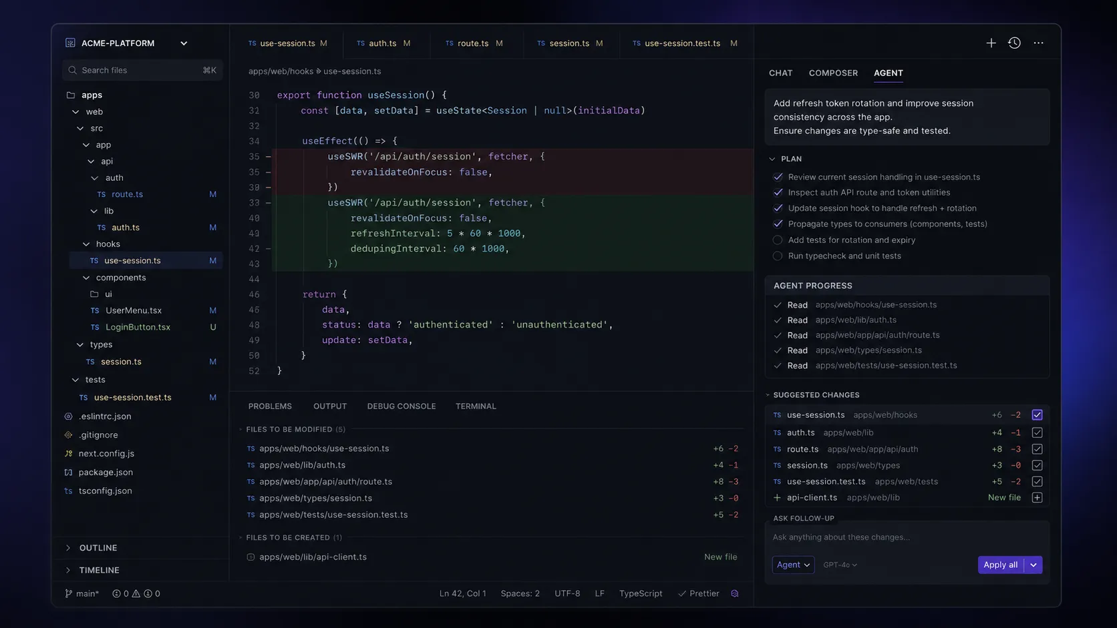Image resolution: width=1117 pixels, height=628 pixels.
Task: Expand the TIMELINE section
Action: tap(68, 571)
